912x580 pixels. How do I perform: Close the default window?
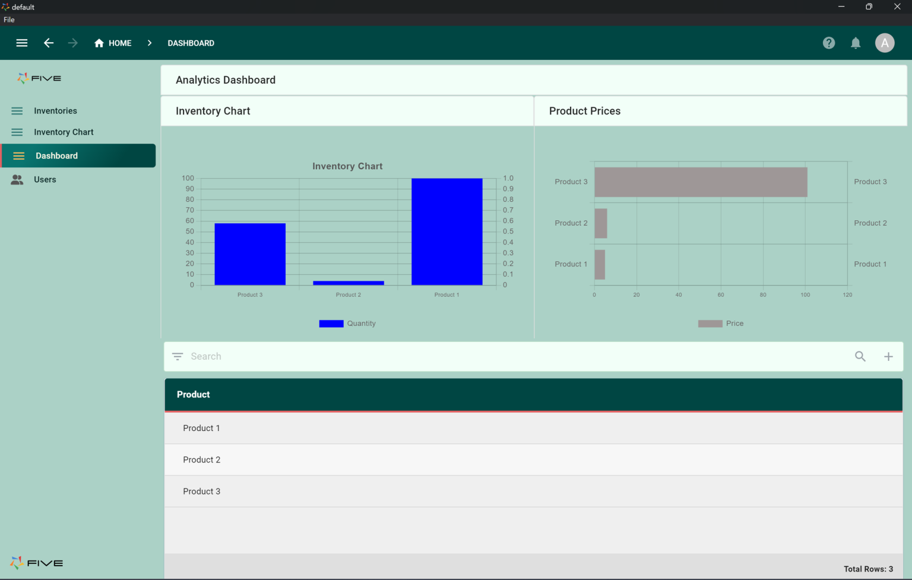(x=897, y=7)
